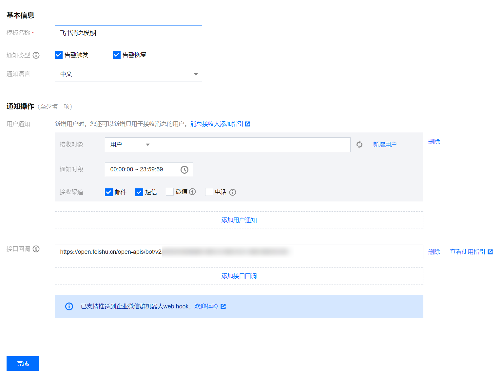Open the 通知语言 dropdown showing 中文
This screenshot has height=381, width=502.
coord(128,74)
